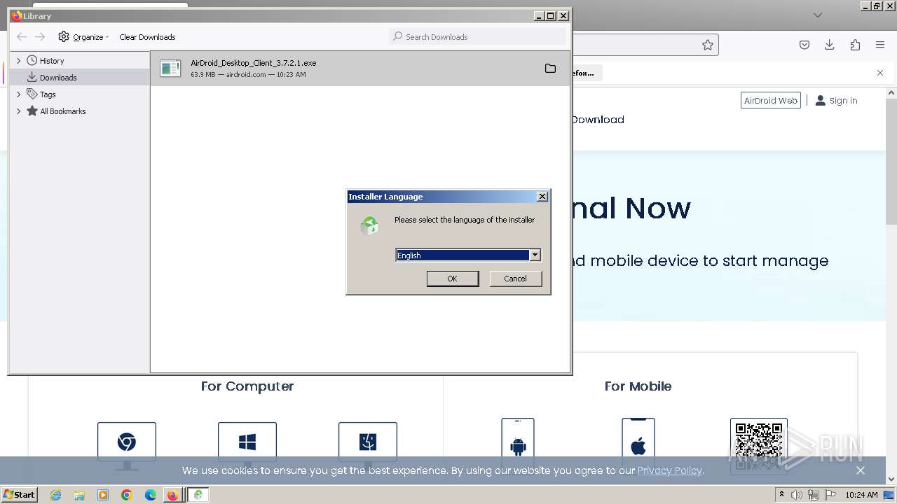This screenshot has width=897, height=504.
Task: Click the QR code thumbnail for mobile
Action: pos(758,445)
